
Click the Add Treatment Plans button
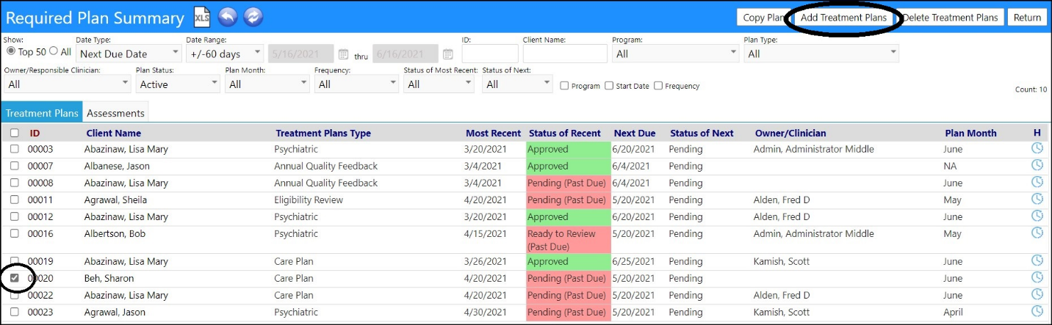(x=843, y=18)
